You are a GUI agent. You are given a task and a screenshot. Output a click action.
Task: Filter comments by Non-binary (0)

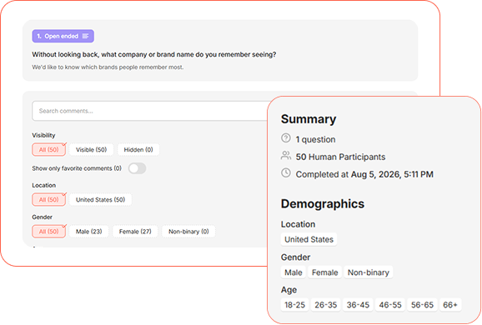coord(188,232)
